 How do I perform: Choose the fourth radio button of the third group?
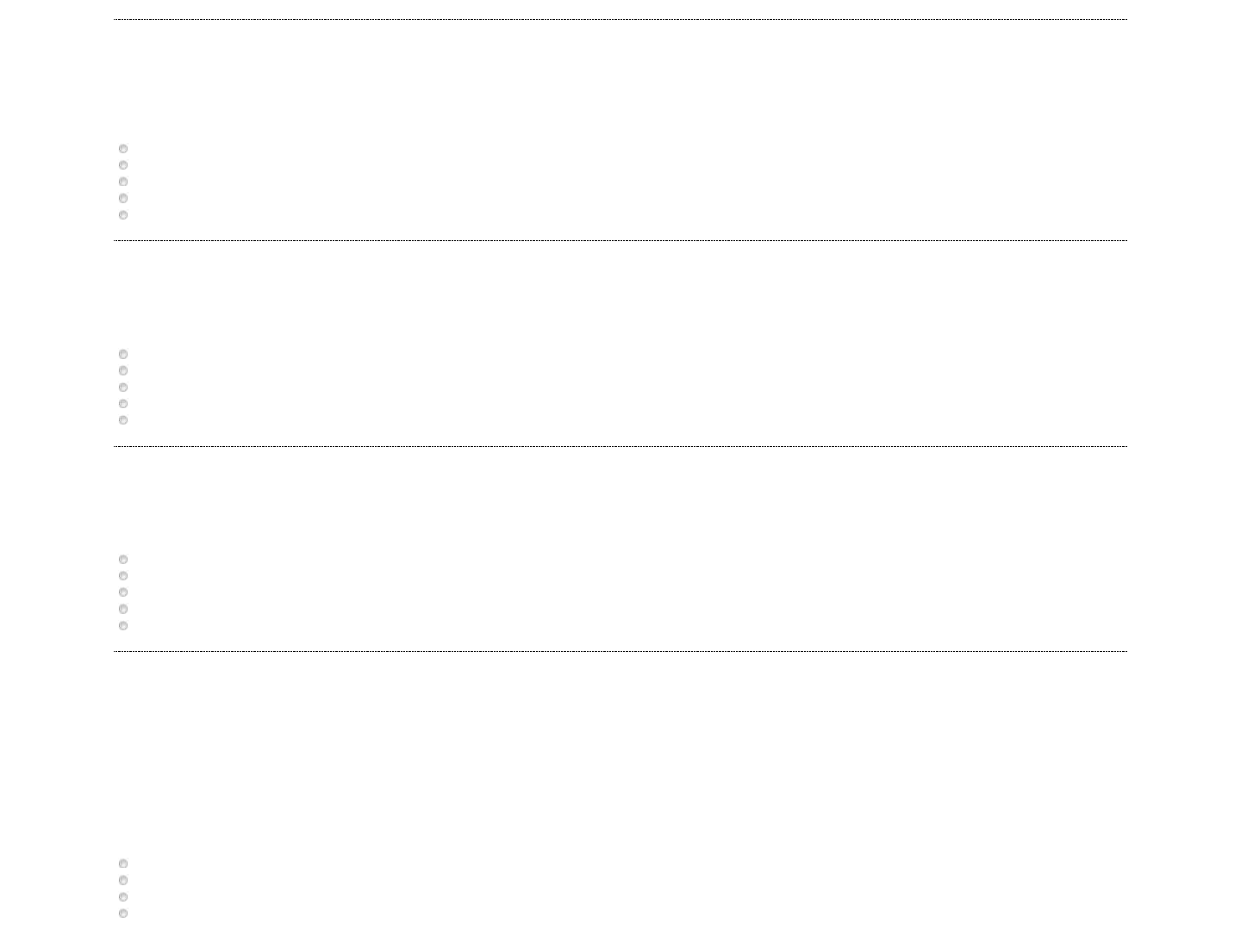point(123,610)
